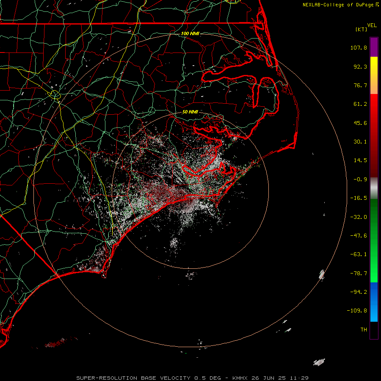
Task: Click the NEXLAB-College of DuPage label
Action: pyautogui.click(x=338, y=5)
